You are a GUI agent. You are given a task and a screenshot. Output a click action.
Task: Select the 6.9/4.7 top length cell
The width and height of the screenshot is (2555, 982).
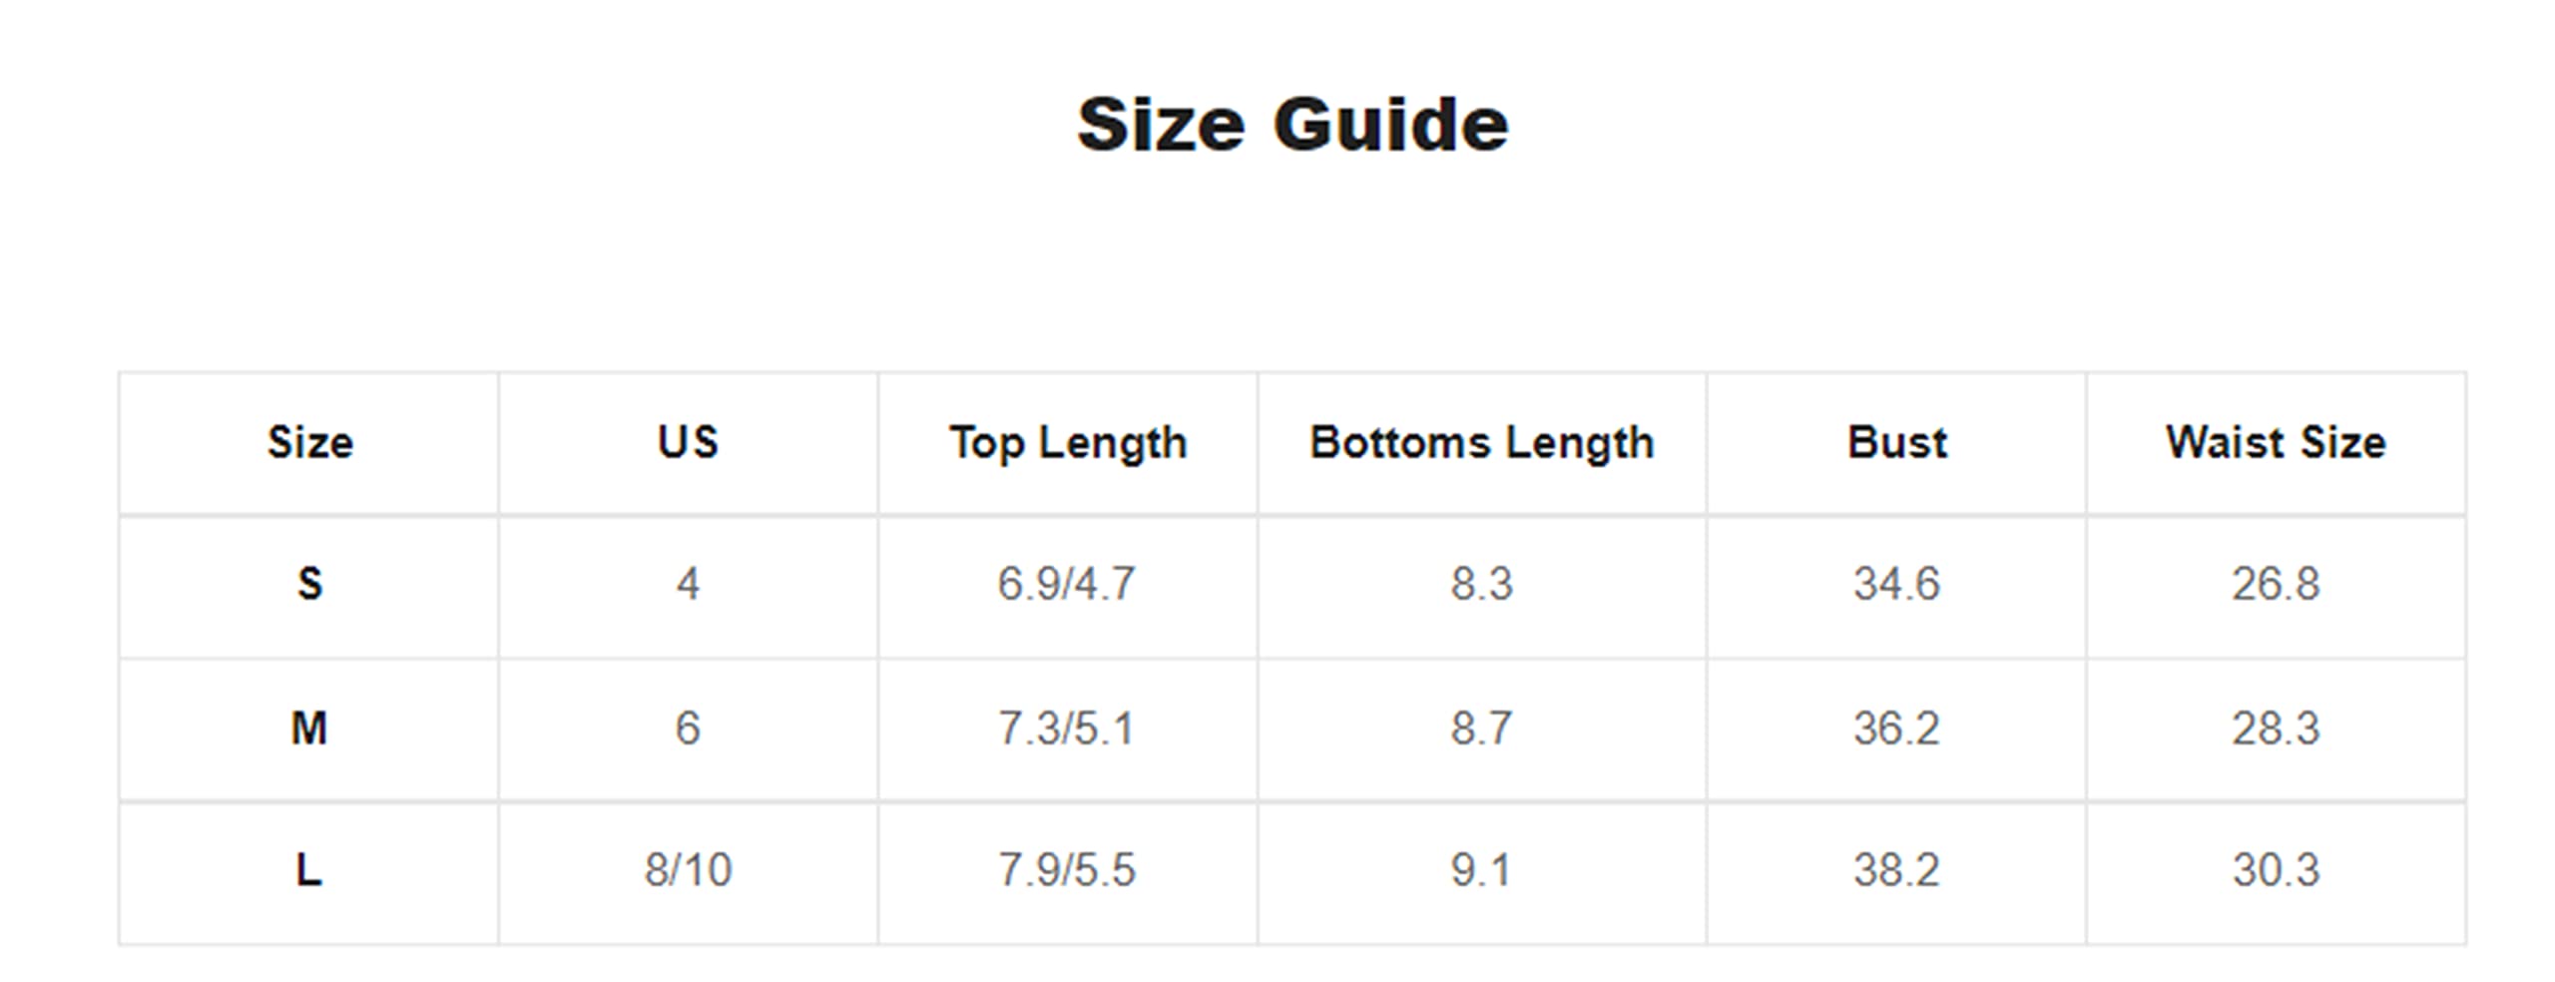pyautogui.click(x=1068, y=586)
